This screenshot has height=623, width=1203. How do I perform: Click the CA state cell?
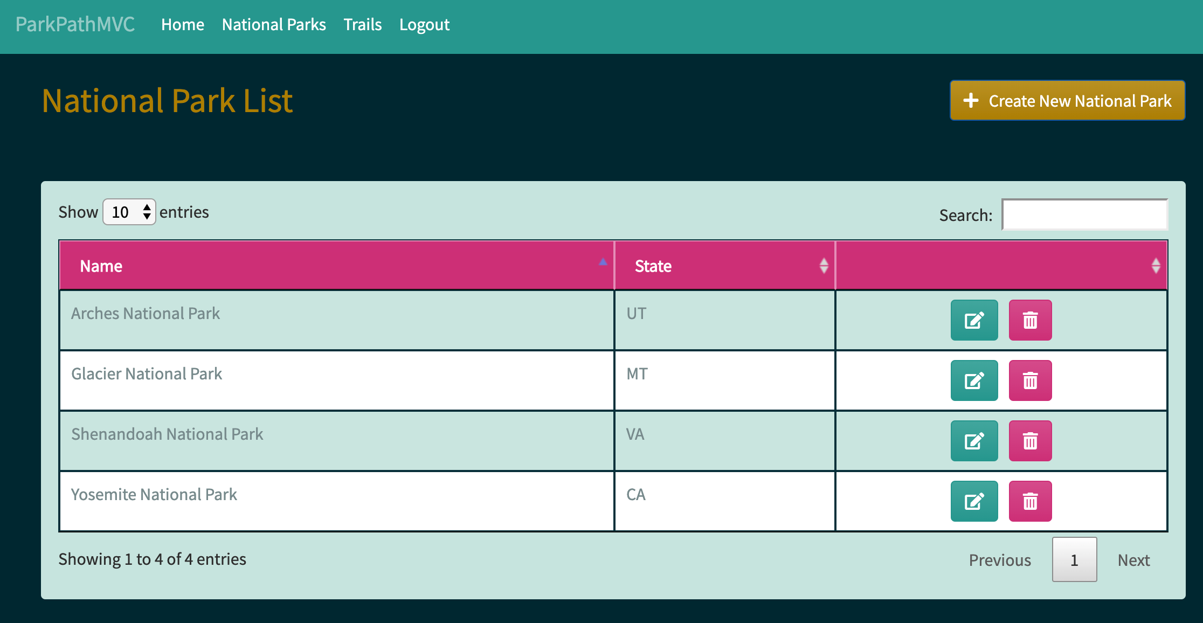(725, 501)
